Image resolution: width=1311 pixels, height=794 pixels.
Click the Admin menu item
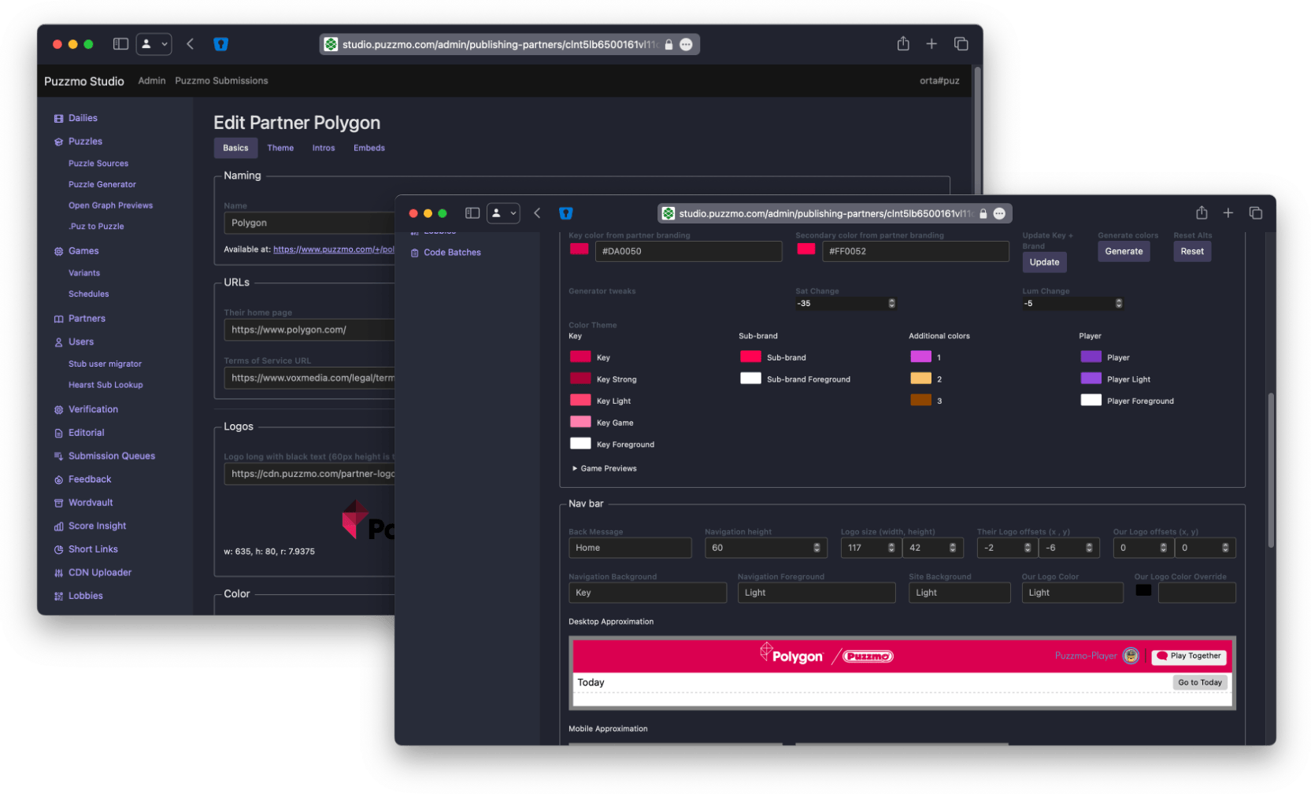[151, 80]
